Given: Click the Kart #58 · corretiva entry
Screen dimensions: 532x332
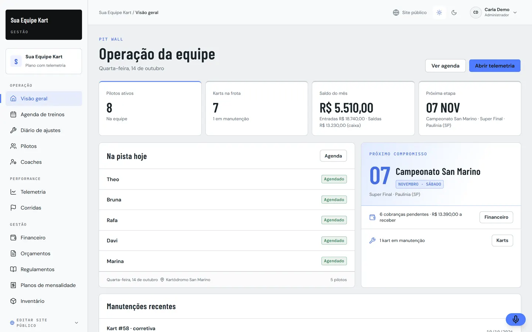Looking at the screenshot, I should (131, 328).
